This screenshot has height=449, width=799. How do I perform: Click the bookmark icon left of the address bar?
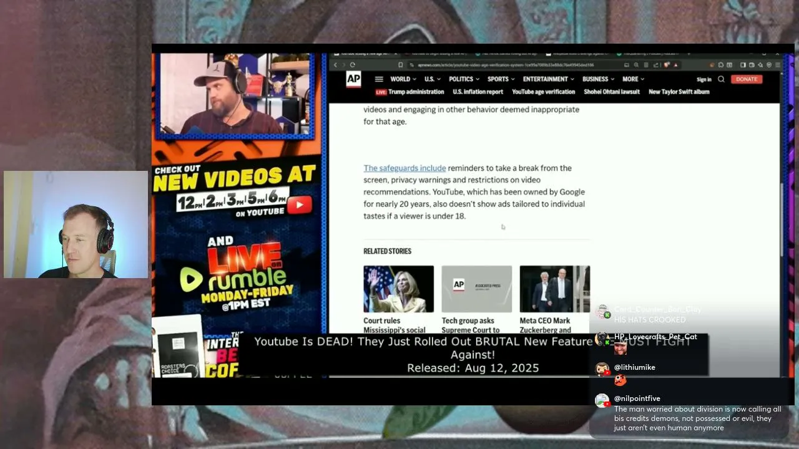(401, 65)
